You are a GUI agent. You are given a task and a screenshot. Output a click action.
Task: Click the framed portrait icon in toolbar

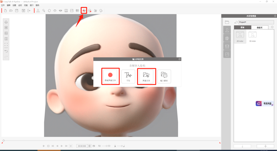(x=66, y=10)
